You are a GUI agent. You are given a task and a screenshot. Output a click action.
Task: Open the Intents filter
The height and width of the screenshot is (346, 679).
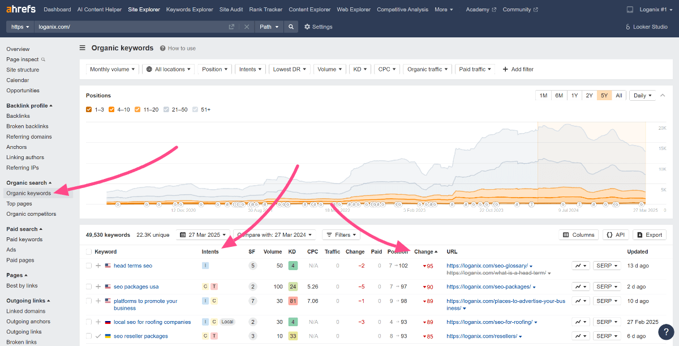250,69
